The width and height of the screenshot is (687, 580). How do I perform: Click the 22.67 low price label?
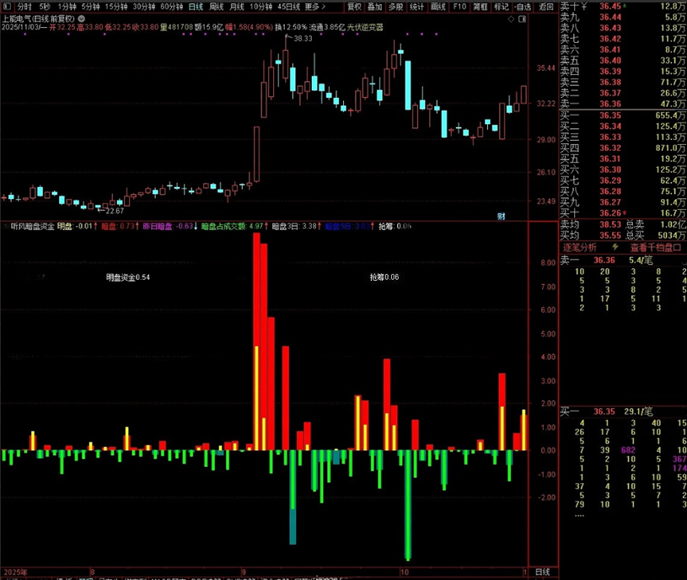pos(115,211)
